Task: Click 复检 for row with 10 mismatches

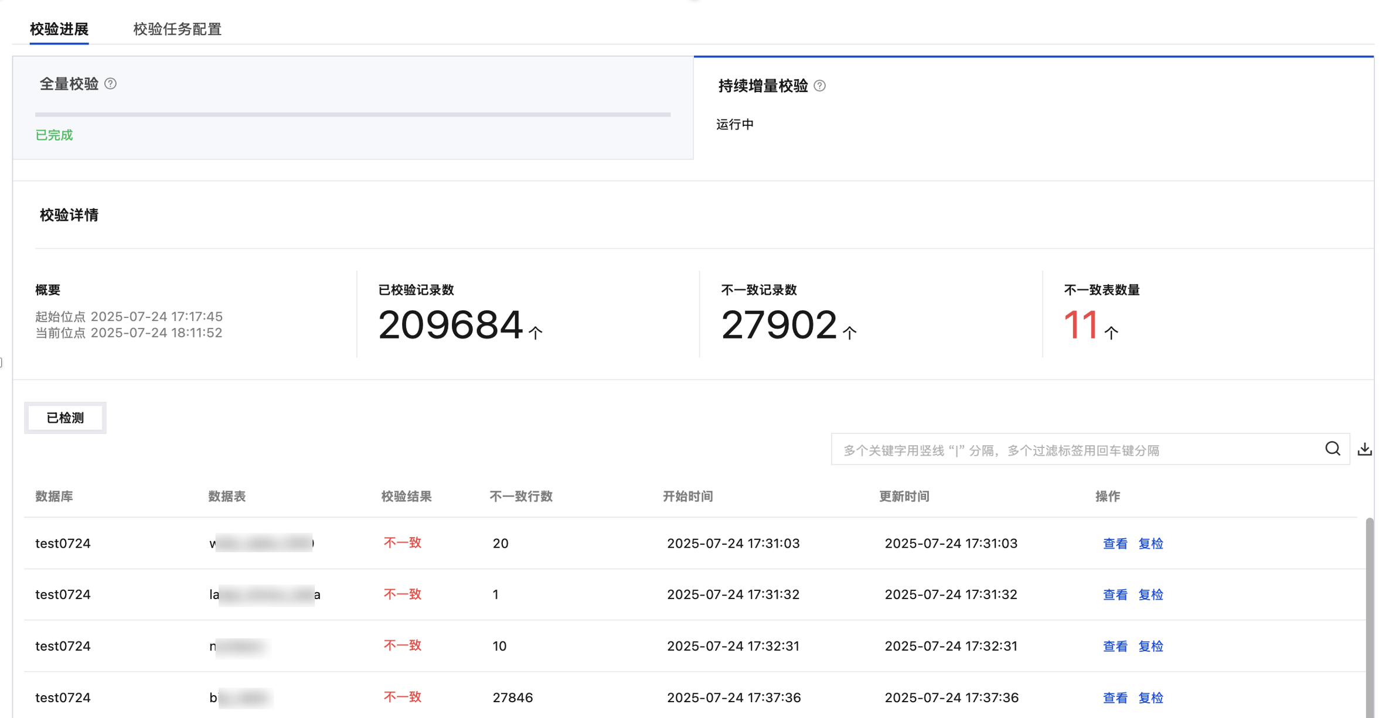Action: (1150, 646)
